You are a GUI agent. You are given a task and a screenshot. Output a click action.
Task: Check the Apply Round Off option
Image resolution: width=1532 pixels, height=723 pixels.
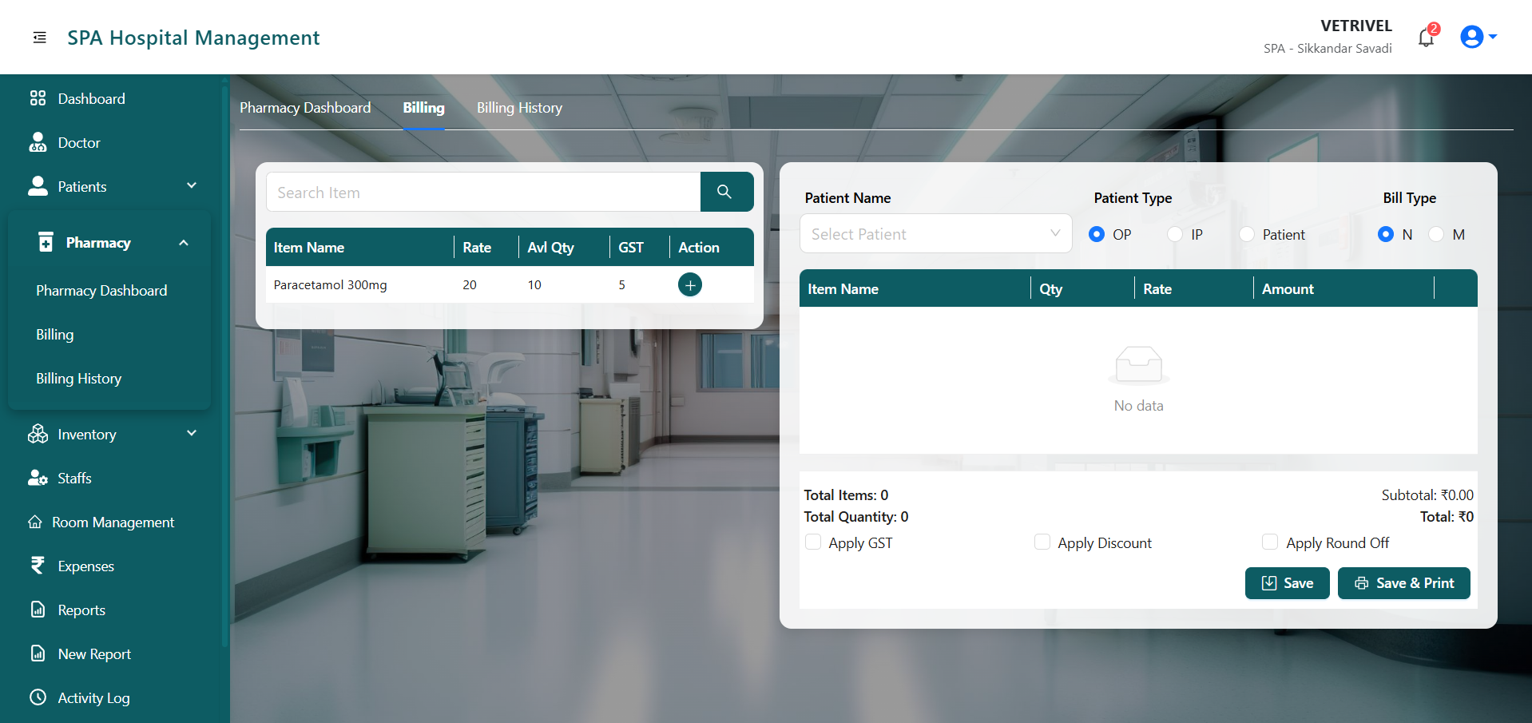(1270, 542)
